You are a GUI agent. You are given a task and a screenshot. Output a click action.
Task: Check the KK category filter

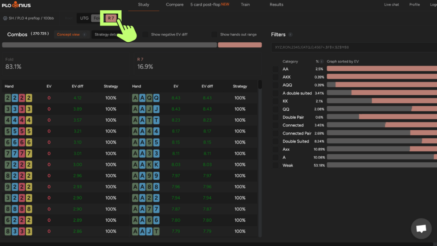click(x=275, y=101)
